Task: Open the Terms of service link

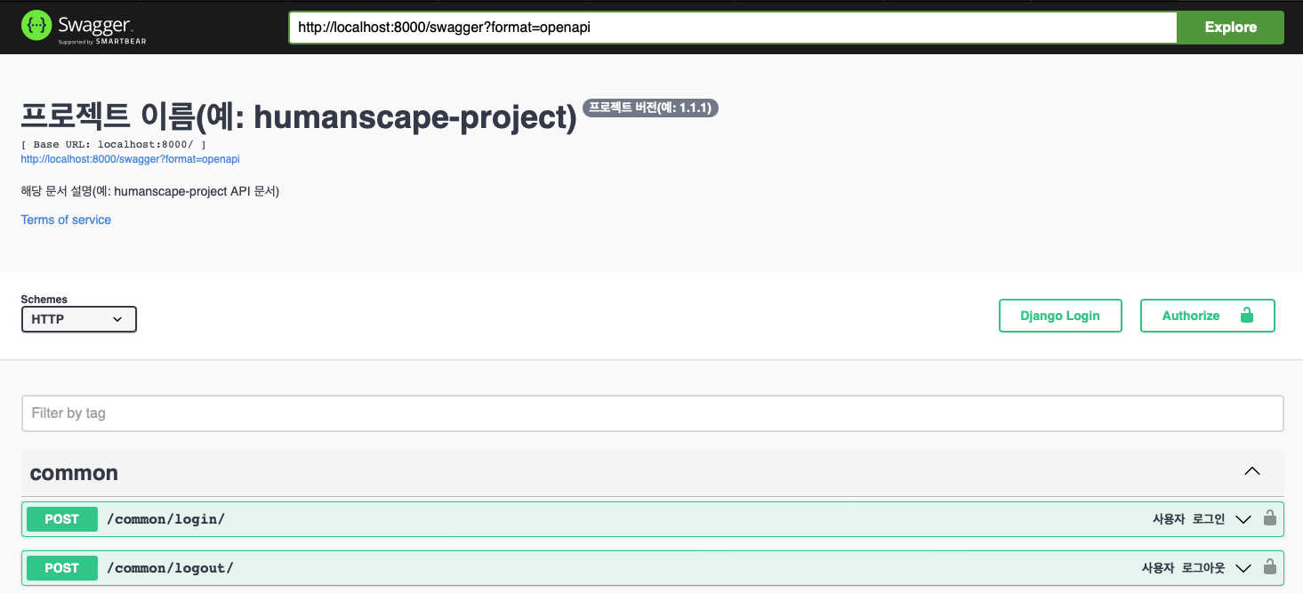Action: (x=66, y=220)
